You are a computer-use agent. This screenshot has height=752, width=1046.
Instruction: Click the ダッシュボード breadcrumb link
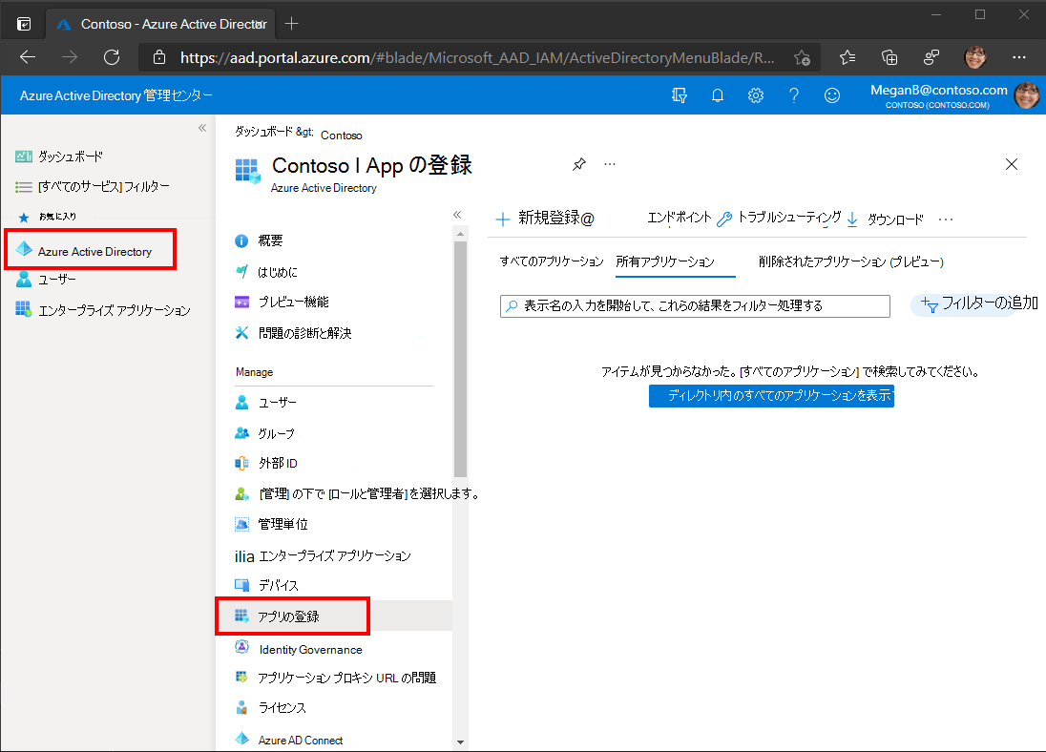[264, 132]
